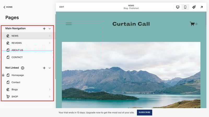Click the SUBSCRIBE button
Image resolution: width=209 pixels, height=117 pixels.
pyautogui.click(x=144, y=113)
